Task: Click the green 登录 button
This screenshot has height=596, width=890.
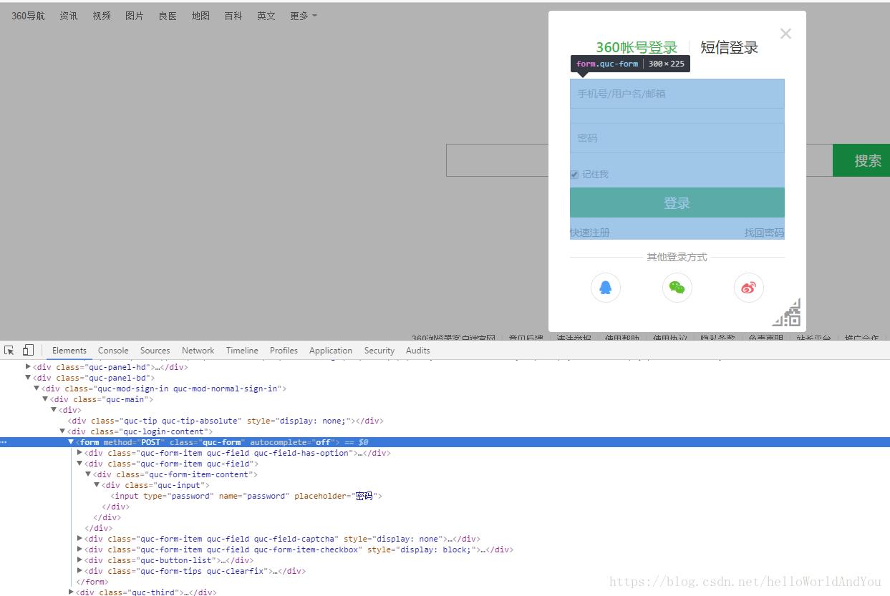Action: tap(677, 202)
